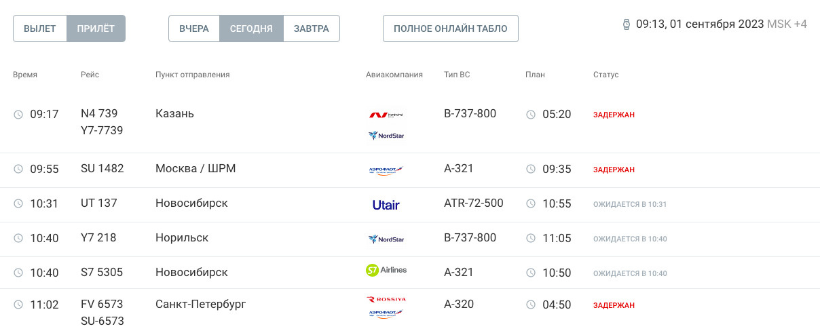Click the Utair airline logo
Screen dimensions: 820x333
coord(386,205)
